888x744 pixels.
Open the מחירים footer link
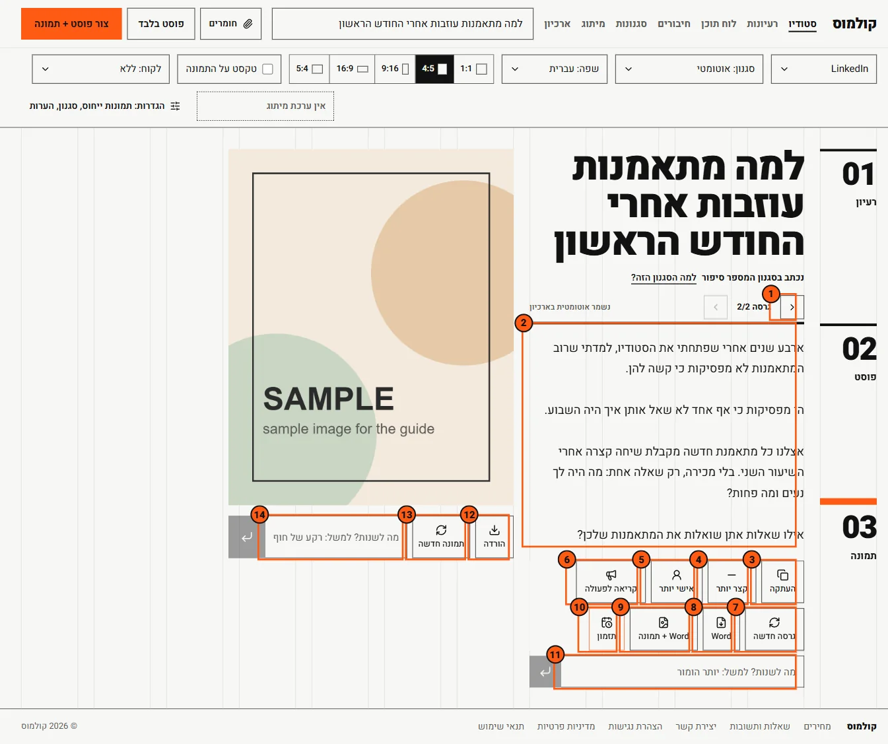point(817,726)
